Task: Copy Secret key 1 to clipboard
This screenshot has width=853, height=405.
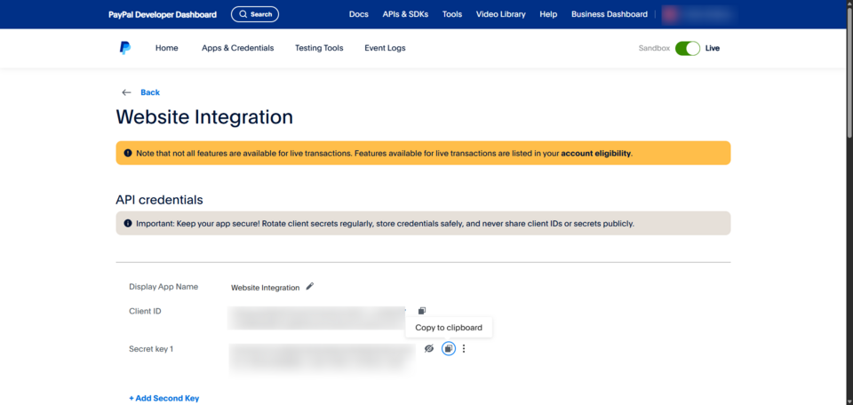Action: click(x=449, y=349)
